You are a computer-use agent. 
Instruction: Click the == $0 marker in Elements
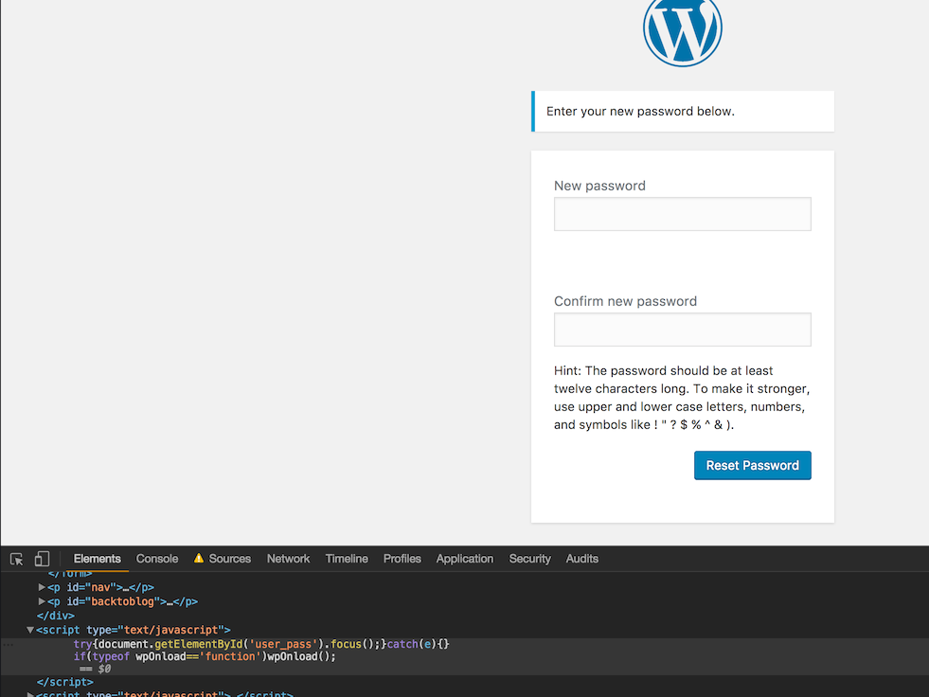(95, 670)
